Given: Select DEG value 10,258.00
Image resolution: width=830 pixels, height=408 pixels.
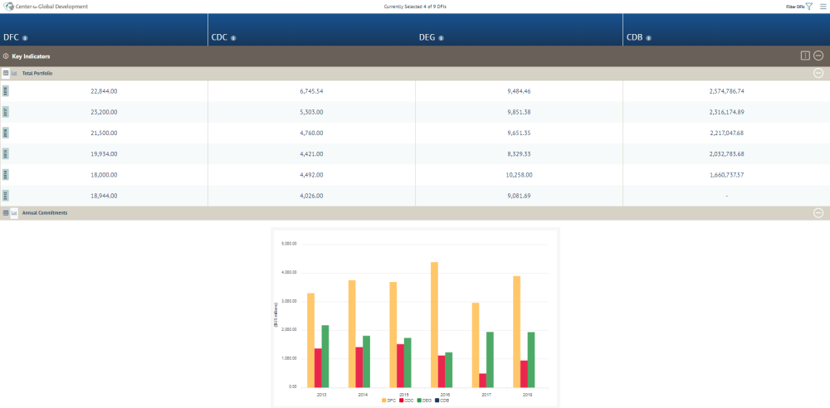Looking at the screenshot, I should (x=519, y=175).
